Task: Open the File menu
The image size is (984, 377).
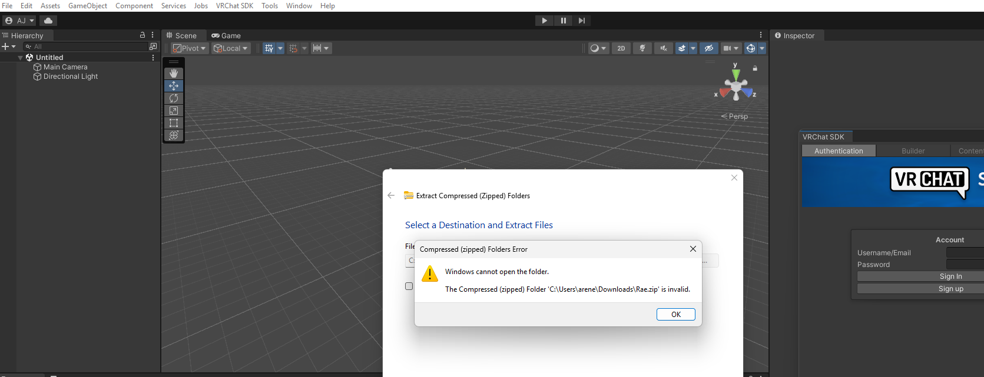Action: (7, 6)
